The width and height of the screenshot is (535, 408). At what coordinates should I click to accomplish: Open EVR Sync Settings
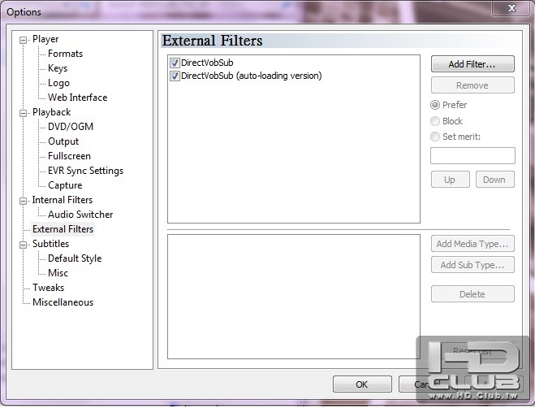point(85,171)
